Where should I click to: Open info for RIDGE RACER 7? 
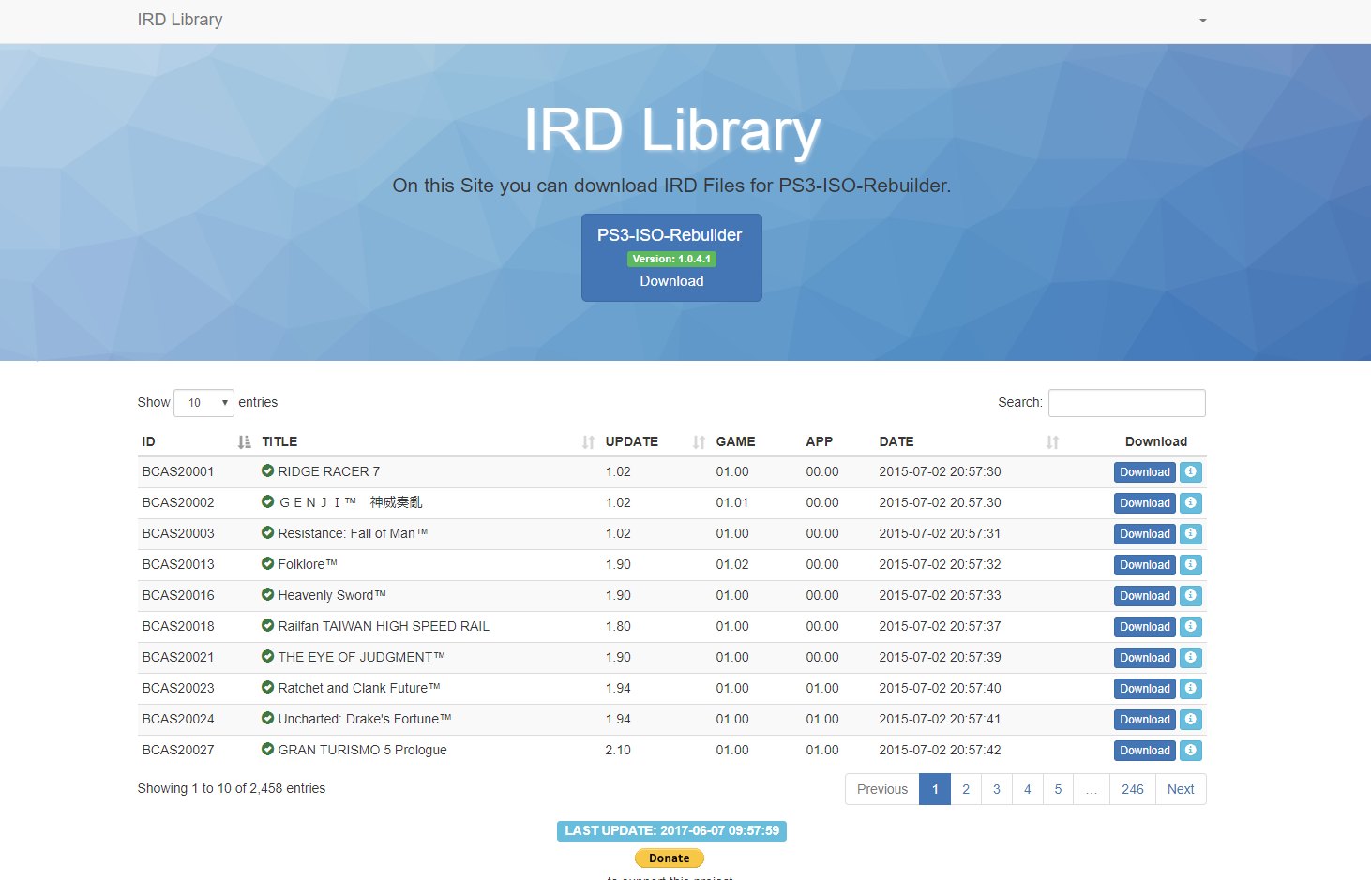click(x=1190, y=472)
